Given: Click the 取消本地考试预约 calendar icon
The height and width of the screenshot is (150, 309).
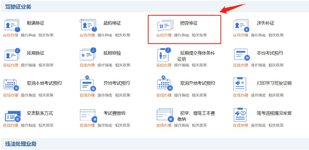Looking at the screenshot, I should [12, 85].
